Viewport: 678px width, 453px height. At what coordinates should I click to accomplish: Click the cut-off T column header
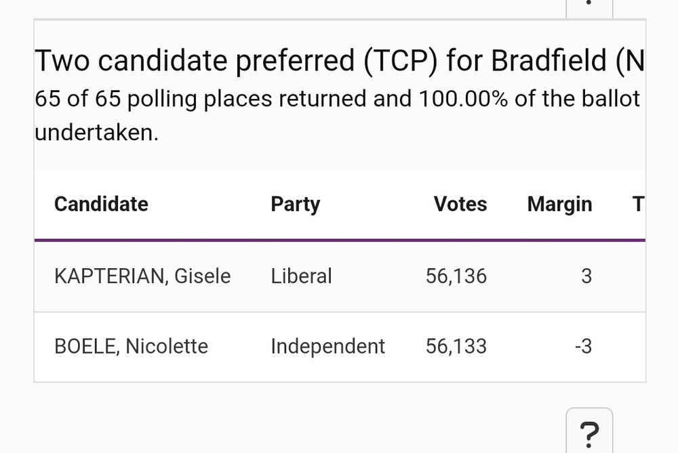tap(639, 204)
